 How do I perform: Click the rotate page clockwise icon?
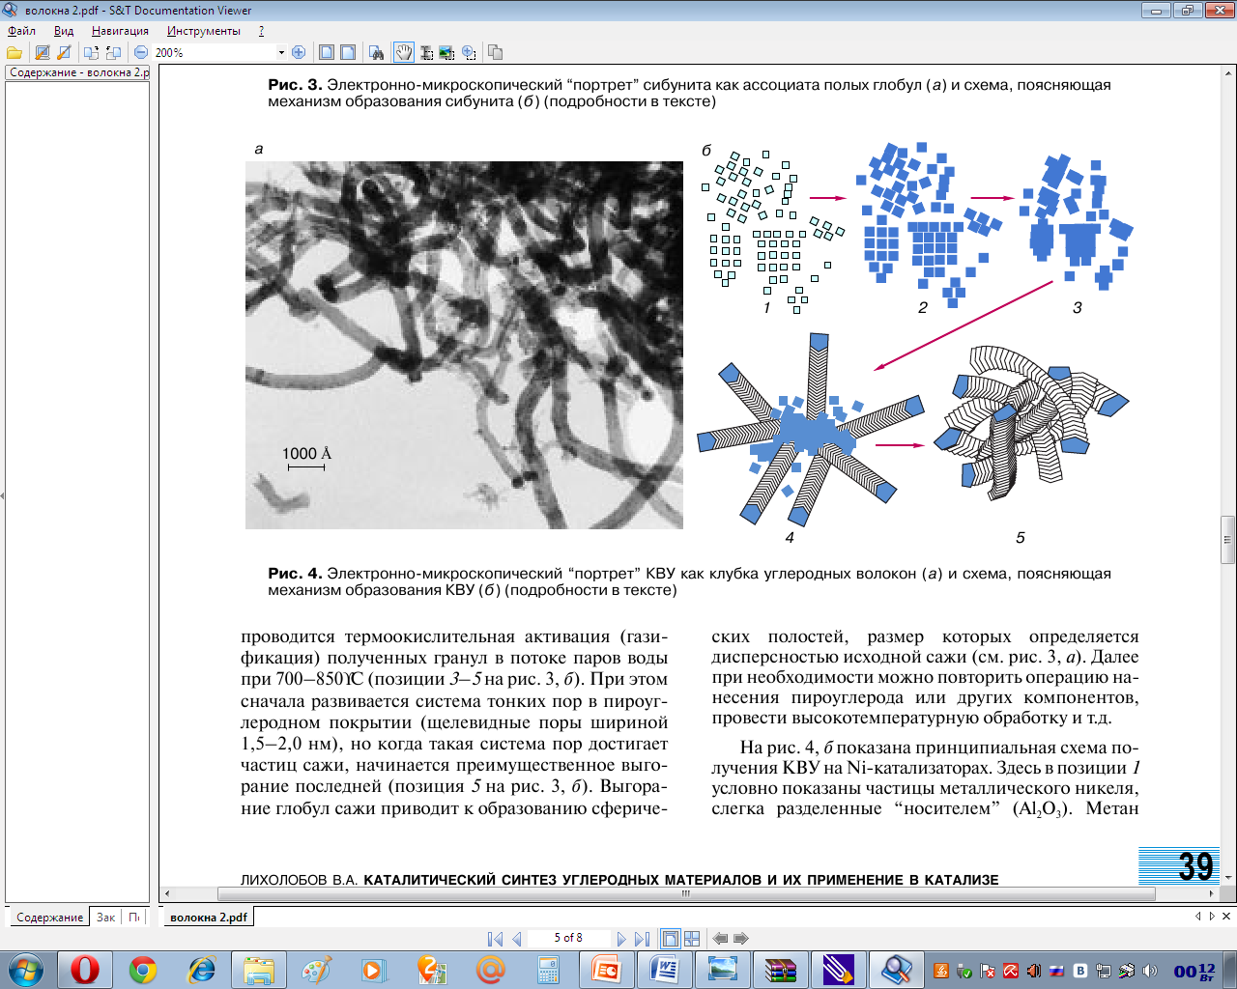pyautogui.click(x=91, y=52)
